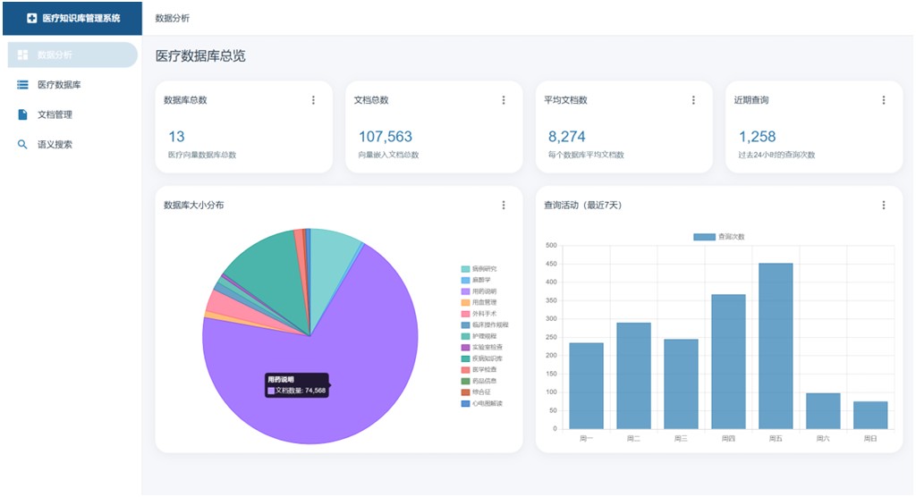Image resolution: width=916 pixels, height=497 pixels.
Task: Click the 每个数据库平均文档数 caption
Action: tap(586, 155)
